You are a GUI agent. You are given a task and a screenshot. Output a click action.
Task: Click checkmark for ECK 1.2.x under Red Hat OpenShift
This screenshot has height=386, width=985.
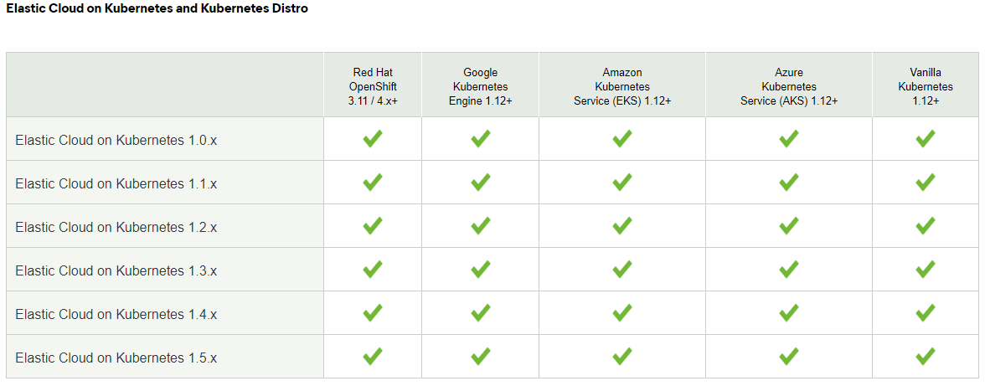coord(373,226)
